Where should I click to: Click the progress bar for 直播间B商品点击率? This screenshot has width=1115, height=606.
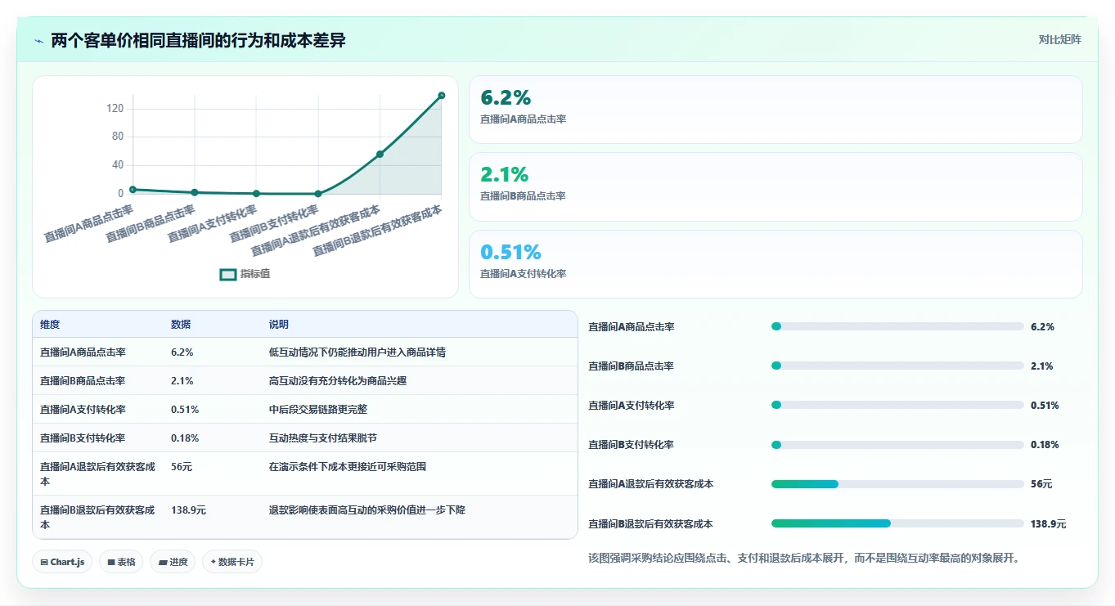pos(897,366)
